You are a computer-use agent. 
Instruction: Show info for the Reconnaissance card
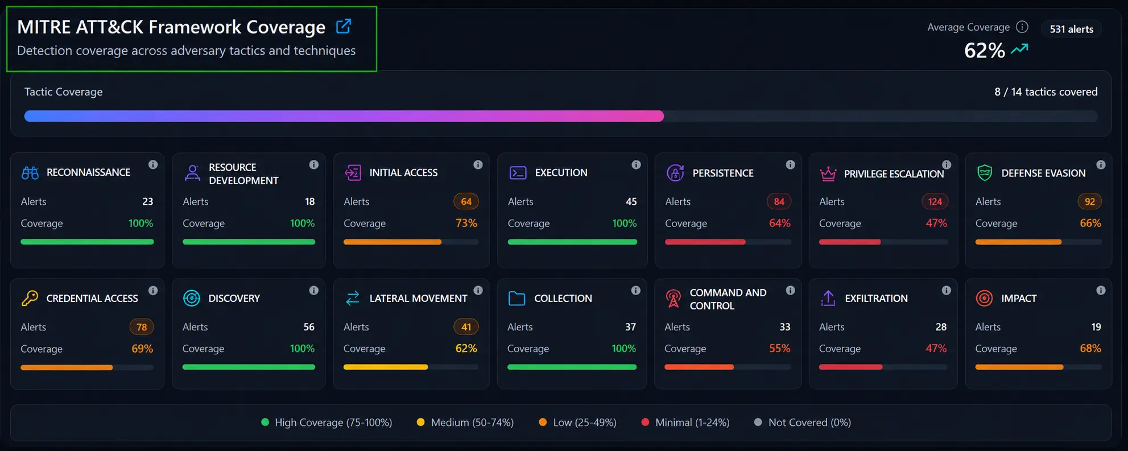(153, 164)
